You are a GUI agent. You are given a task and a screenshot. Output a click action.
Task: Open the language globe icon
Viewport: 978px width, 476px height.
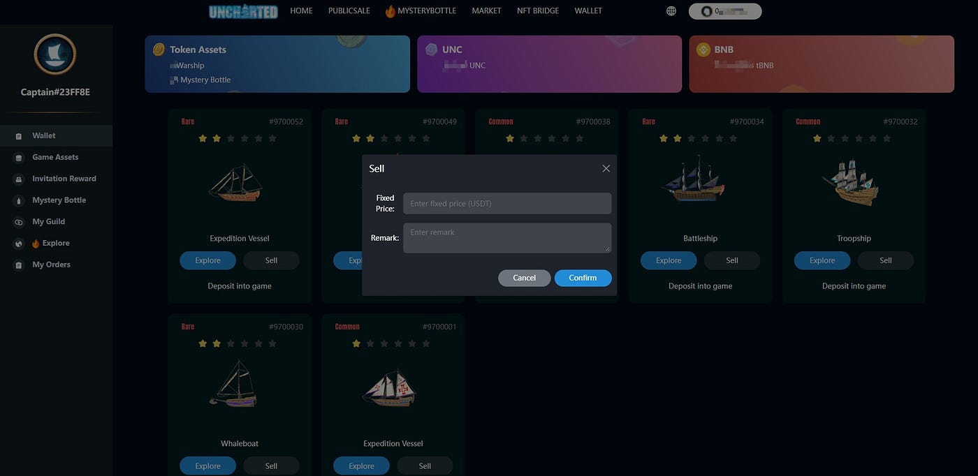671,11
